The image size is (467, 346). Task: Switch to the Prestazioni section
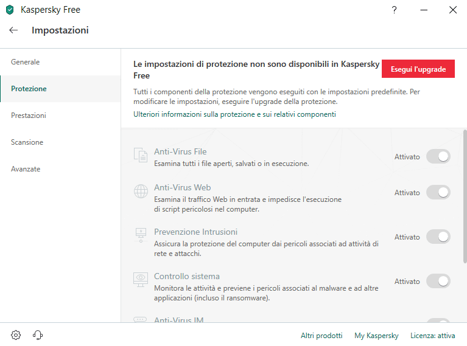(x=28, y=116)
